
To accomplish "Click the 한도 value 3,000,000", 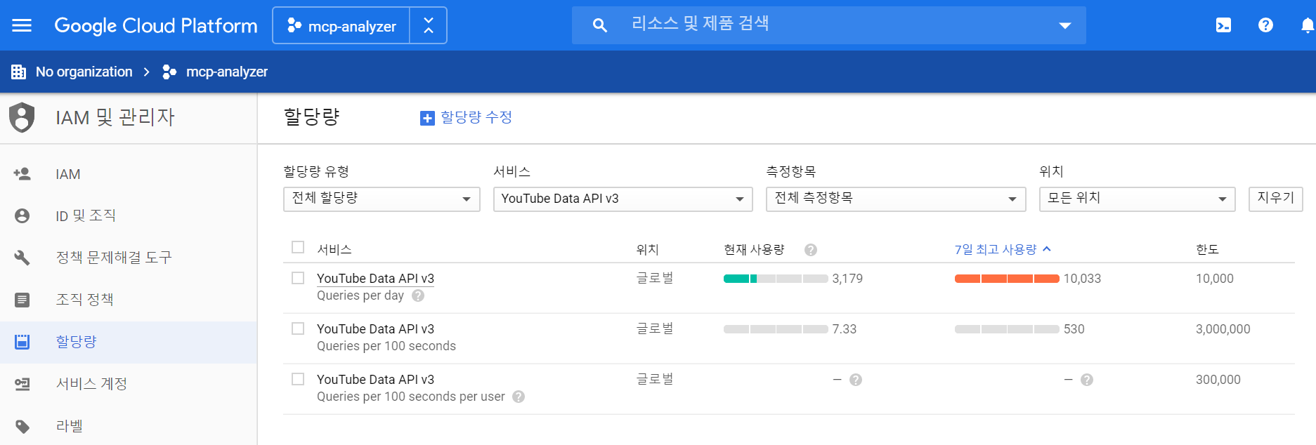I will [x=1223, y=329].
